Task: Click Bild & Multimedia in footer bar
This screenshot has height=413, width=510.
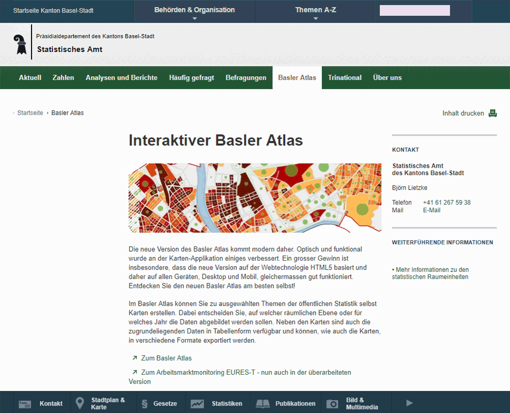Action: 362,403
